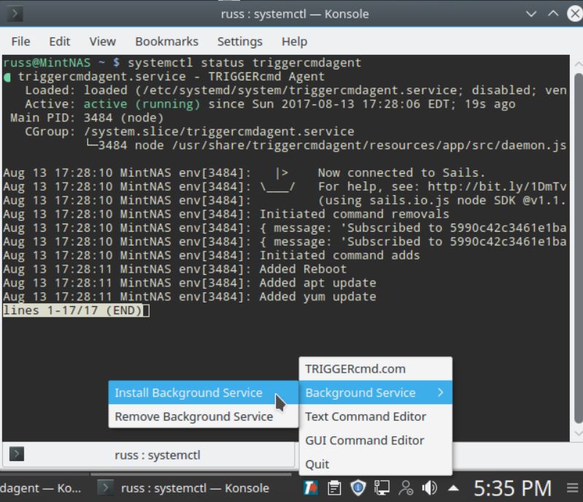
Task: Click 'Initiated command adds' log text
Action: pyautogui.click(x=339, y=255)
